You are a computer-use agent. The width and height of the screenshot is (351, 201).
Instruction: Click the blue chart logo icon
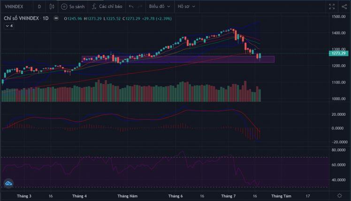tap(8, 184)
